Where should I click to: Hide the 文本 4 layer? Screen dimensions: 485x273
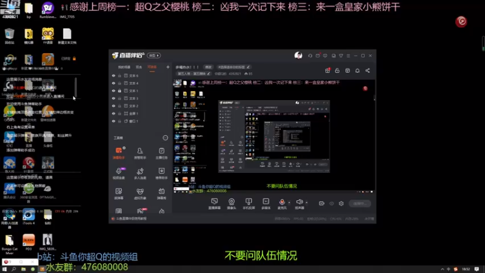tap(113, 83)
